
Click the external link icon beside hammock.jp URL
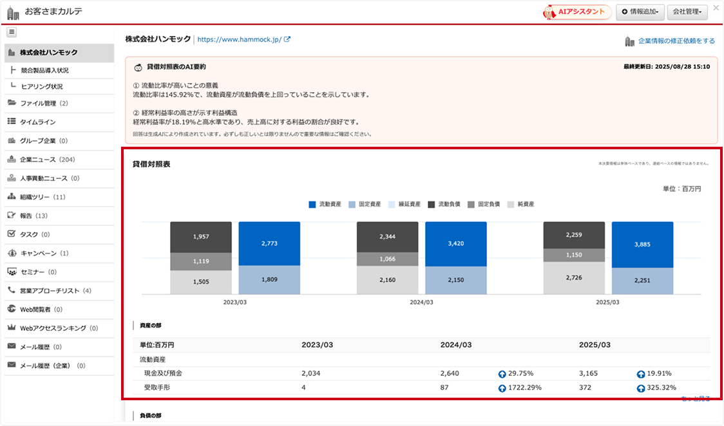click(x=287, y=39)
